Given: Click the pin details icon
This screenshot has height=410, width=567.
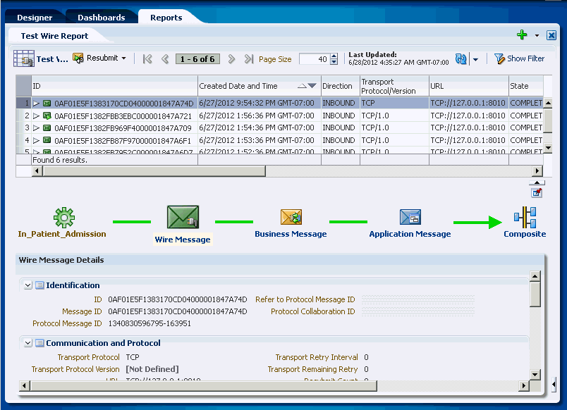Looking at the screenshot, I should 537,192.
